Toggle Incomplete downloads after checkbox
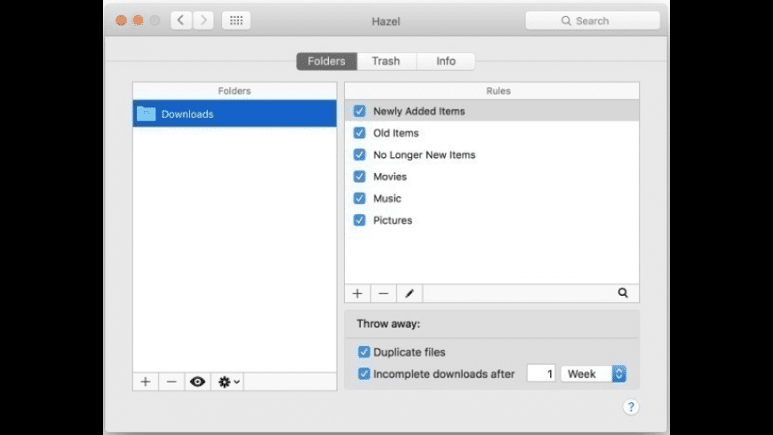Screen dimensions: 773x435 click(363, 374)
